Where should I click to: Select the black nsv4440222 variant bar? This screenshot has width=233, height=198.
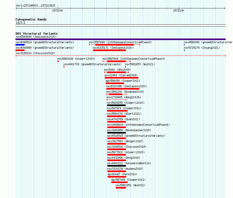click(117, 166)
